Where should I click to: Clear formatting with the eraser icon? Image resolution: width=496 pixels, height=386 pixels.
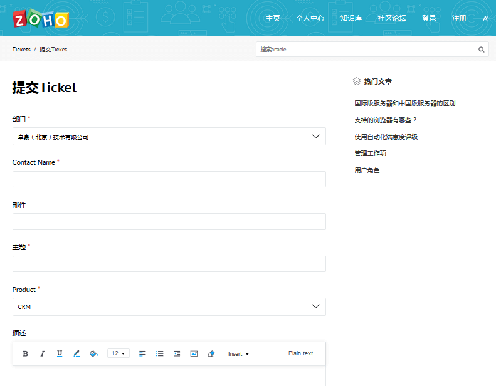211,353
